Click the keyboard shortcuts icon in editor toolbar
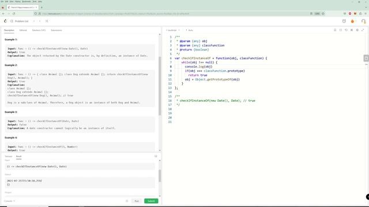This screenshot has width=369, height=207. pos(352,30)
